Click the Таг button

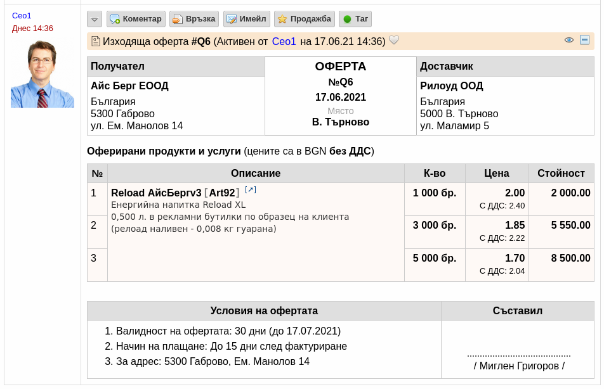click(x=355, y=19)
